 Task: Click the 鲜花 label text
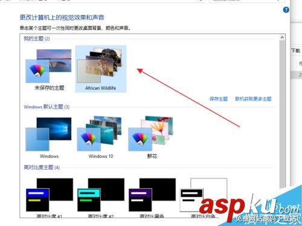[x=152, y=156]
